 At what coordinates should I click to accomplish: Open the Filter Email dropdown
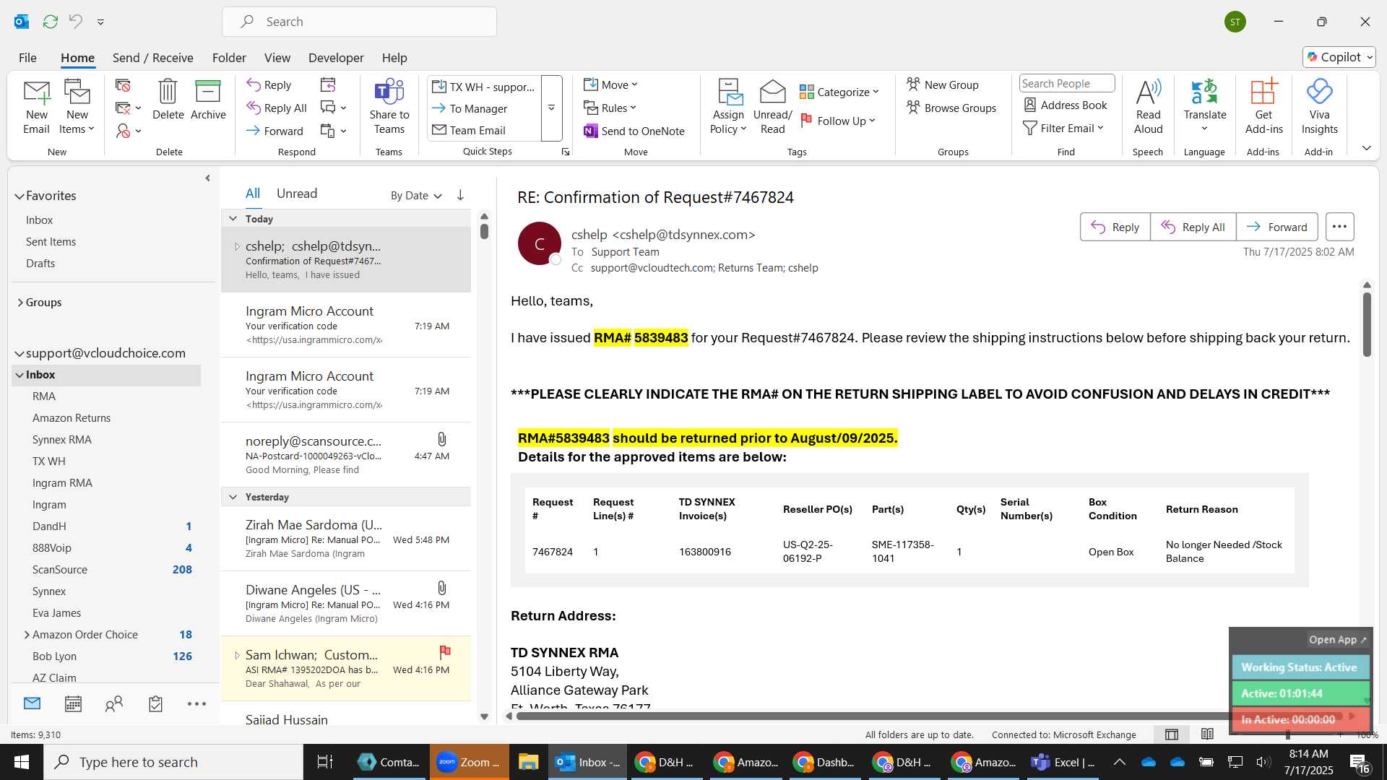(x=1063, y=128)
